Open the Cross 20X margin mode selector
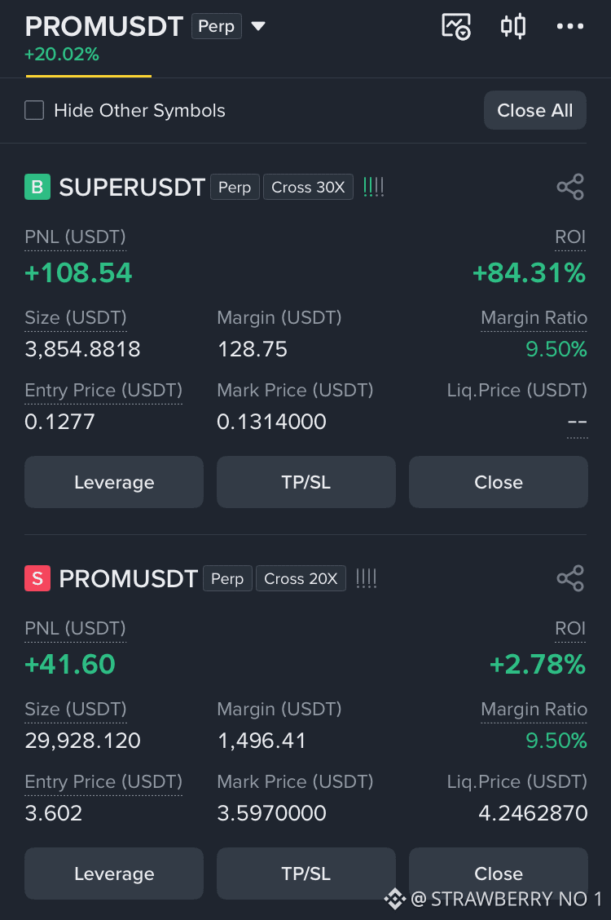 (x=301, y=578)
